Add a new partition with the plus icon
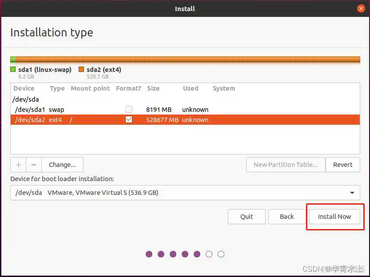Screen dimensions: 370x277 18,165
